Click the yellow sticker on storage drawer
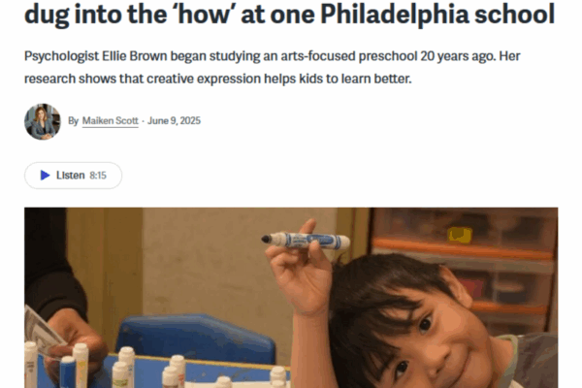The height and width of the screenshot is (388, 582). click(x=460, y=235)
